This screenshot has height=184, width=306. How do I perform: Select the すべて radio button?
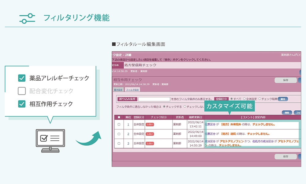(x=231, y=99)
